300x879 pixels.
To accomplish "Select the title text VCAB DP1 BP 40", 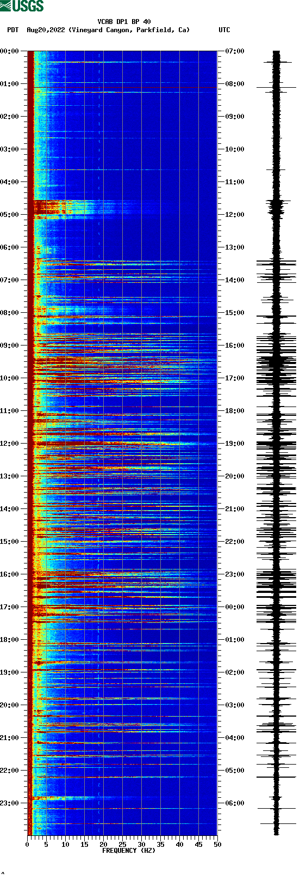I will click(x=124, y=22).
